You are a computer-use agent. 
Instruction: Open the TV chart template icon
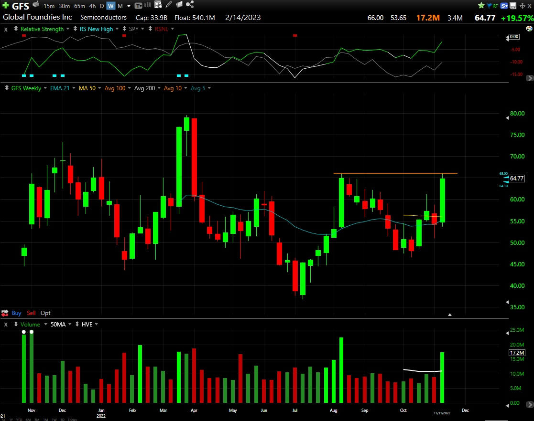(x=138, y=6)
